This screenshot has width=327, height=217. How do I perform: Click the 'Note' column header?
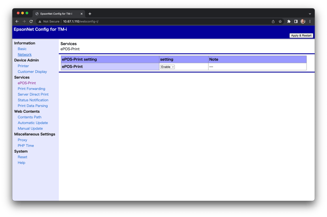[257, 59]
